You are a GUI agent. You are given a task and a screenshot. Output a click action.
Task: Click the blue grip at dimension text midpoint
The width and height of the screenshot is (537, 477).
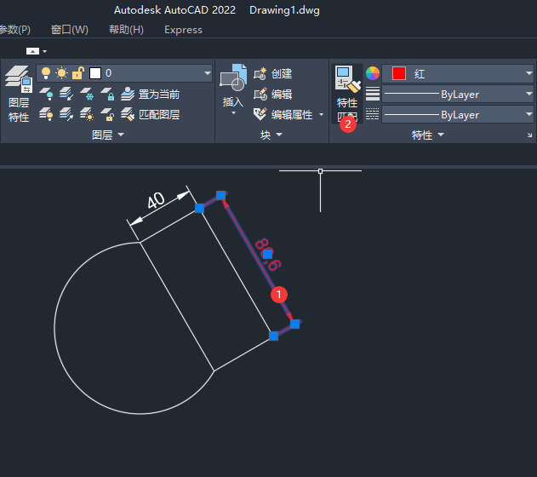click(267, 254)
